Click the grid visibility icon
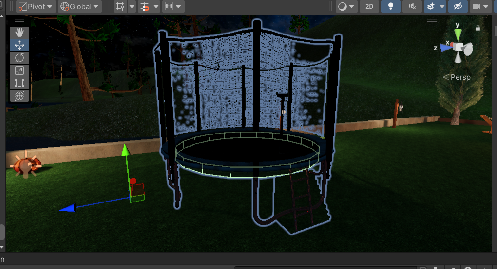The width and height of the screenshot is (497, 269). pos(120,6)
